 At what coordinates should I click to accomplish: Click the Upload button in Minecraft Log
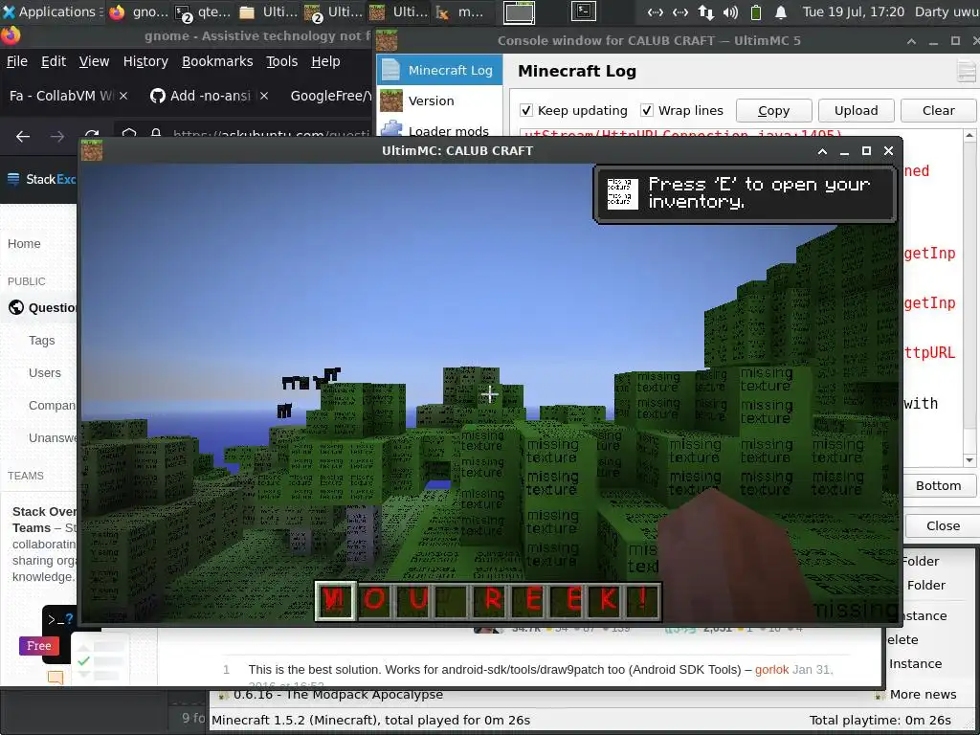[856, 111]
